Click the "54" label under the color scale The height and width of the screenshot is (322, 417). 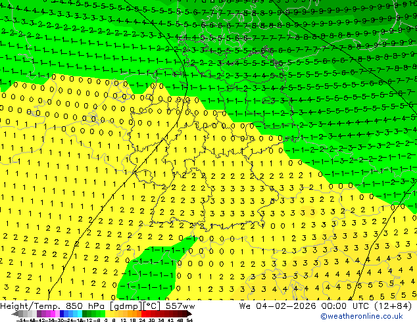coord(189,321)
